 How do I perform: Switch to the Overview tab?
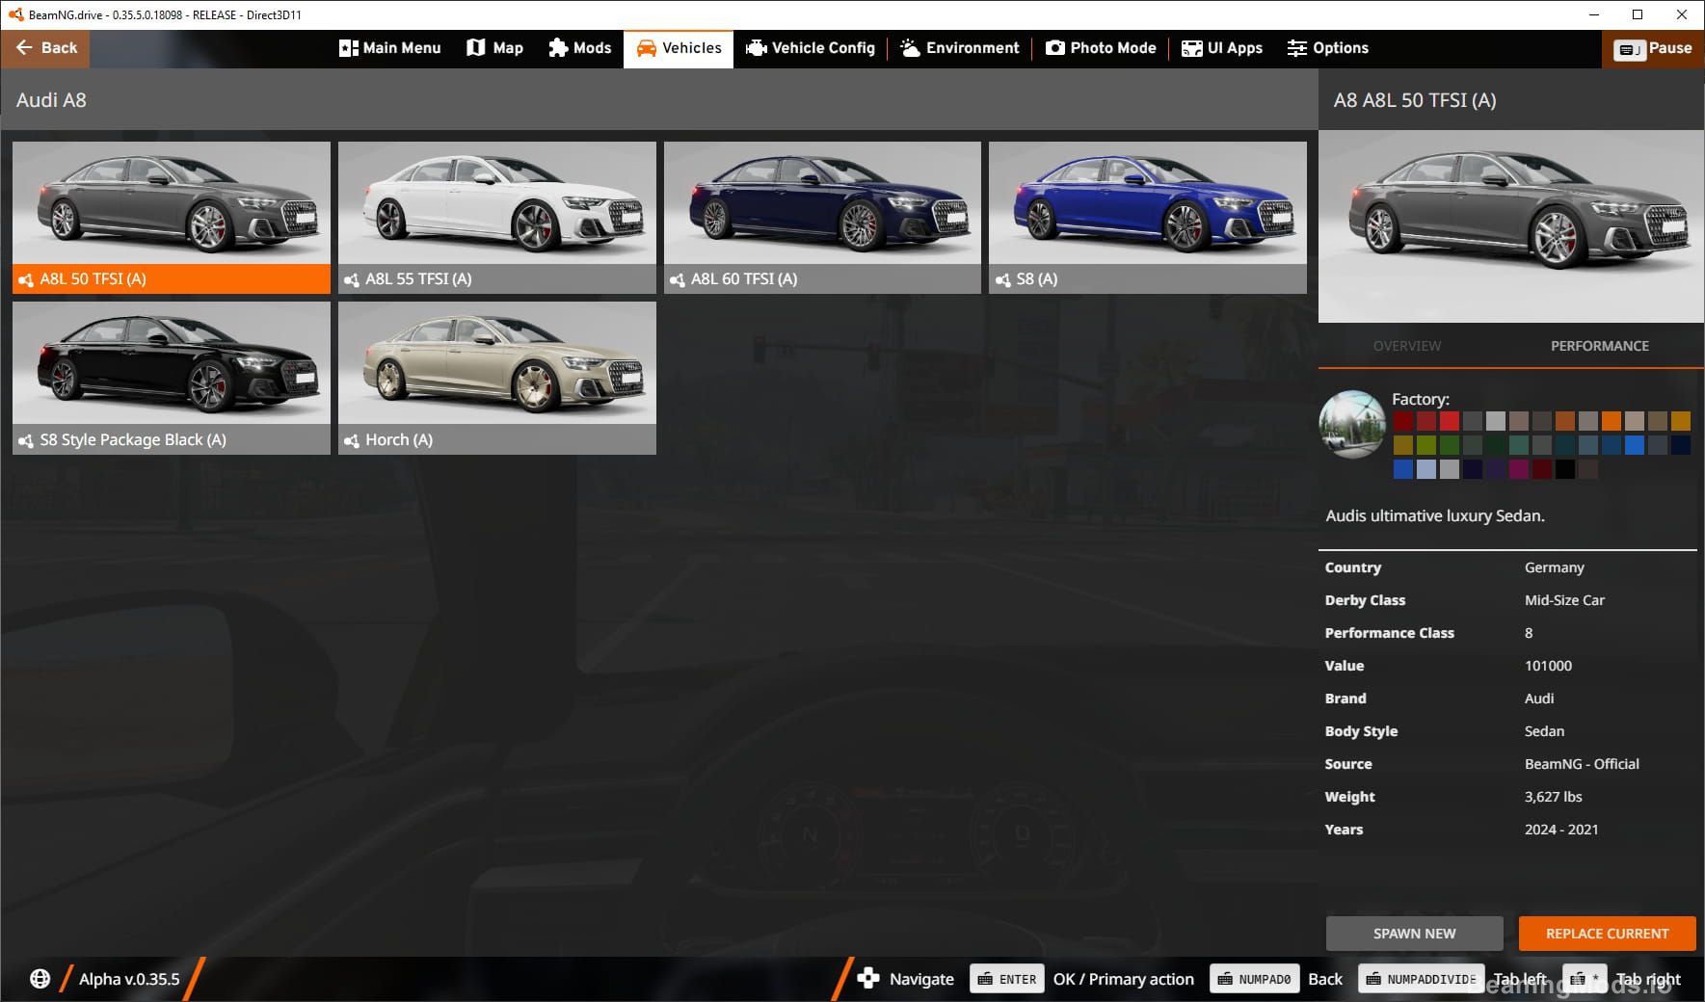1407,346
